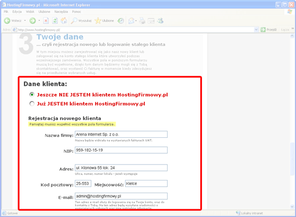
Task: Select Jeszcze NIE JESTEM klientem radio button
Action: 32,95
